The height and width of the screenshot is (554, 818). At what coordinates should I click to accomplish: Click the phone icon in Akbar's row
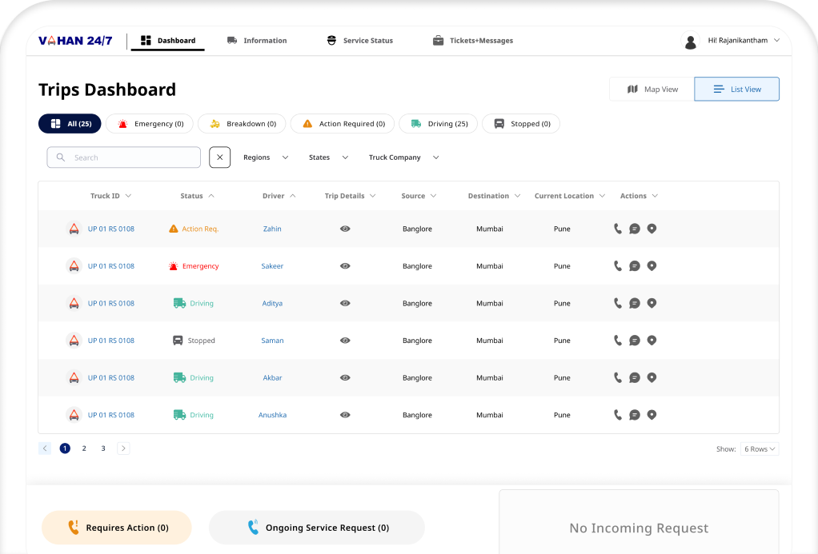click(617, 377)
